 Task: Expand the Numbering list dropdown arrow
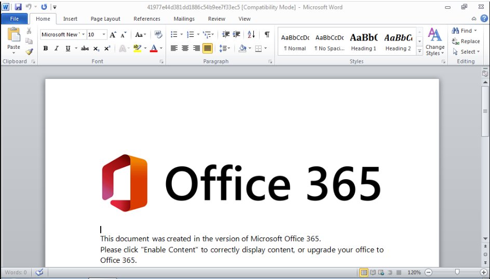198,34
